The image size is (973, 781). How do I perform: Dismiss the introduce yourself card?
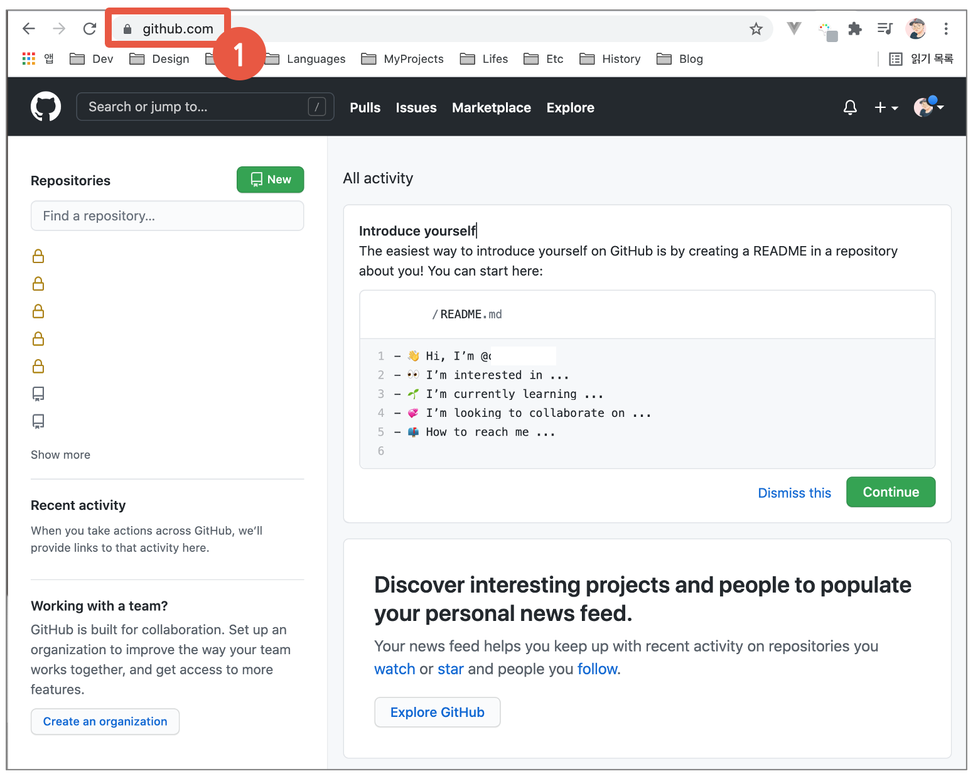tap(794, 493)
